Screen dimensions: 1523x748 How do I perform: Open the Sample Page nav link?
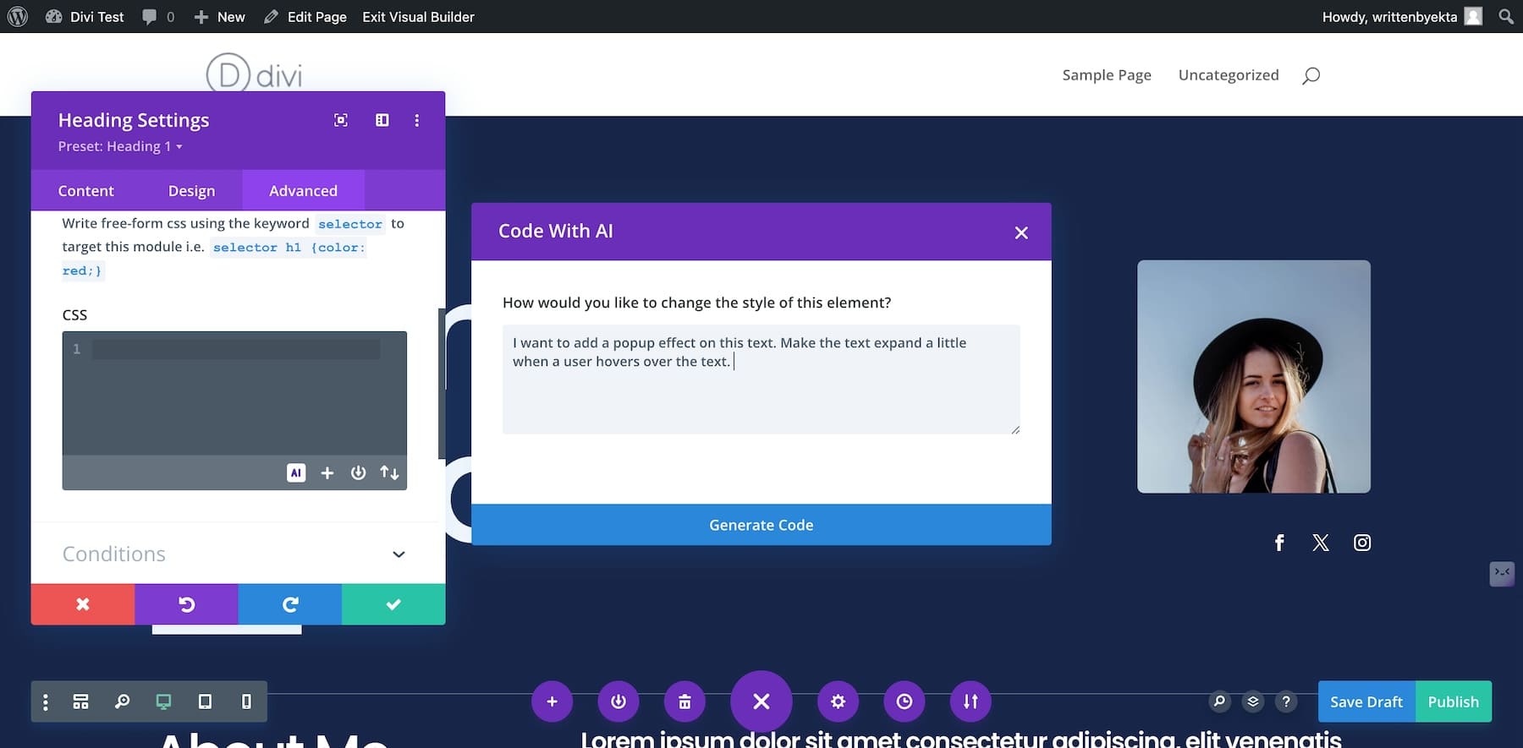(x=1107, y=74)
